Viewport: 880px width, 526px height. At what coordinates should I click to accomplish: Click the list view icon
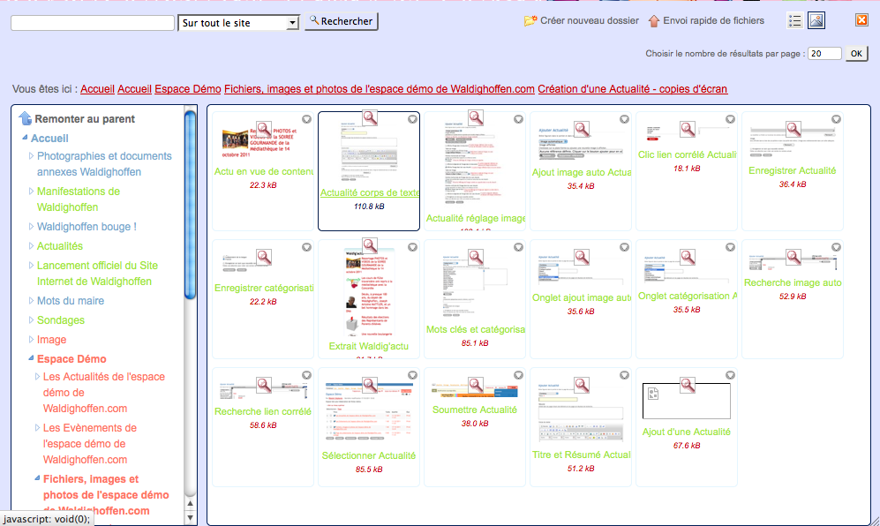coord(795,20)
